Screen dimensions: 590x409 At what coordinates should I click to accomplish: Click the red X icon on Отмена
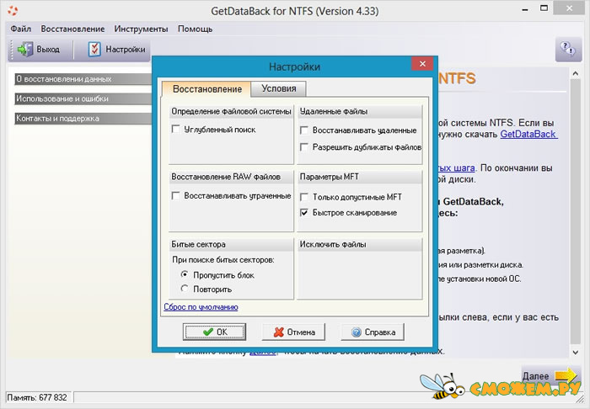[279, 332]
